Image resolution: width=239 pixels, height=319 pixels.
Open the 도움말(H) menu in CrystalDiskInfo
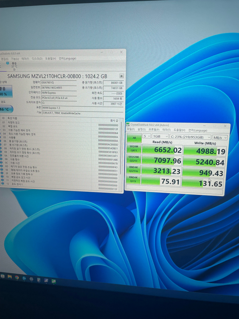(51, 58)
